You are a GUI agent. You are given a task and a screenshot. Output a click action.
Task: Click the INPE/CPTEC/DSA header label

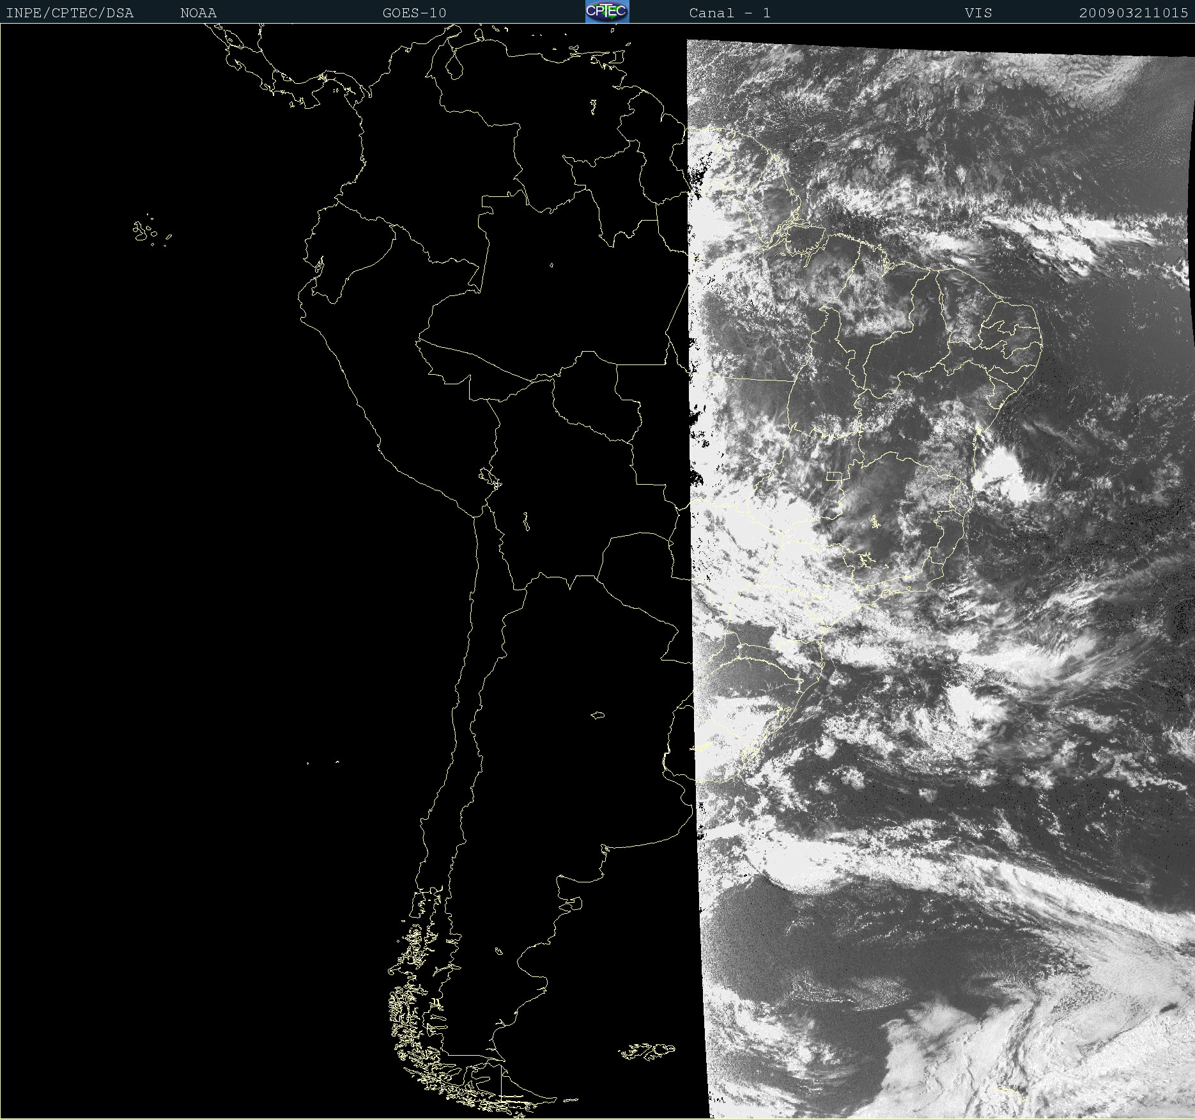[70, 13]
